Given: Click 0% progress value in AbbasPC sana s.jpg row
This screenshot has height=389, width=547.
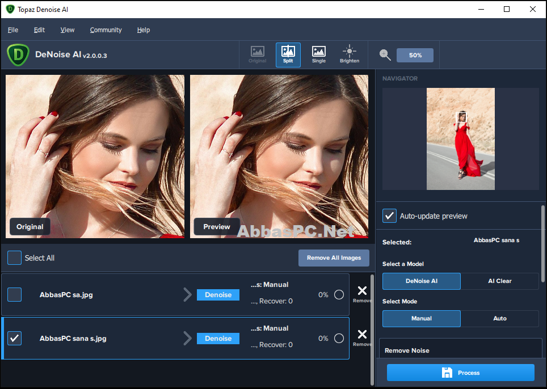Looking at the screenshot, I should point(323,339).
